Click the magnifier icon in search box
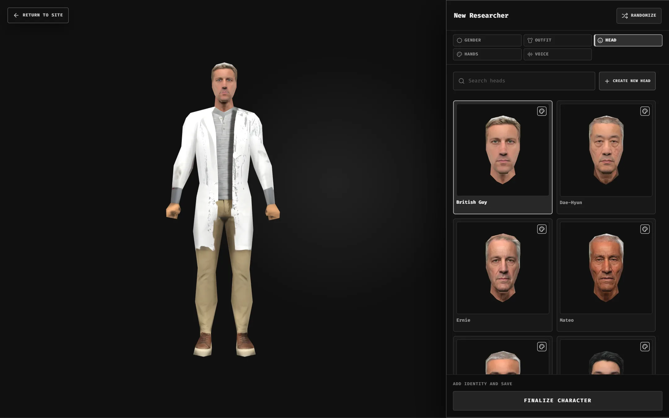 click(461, 81)
